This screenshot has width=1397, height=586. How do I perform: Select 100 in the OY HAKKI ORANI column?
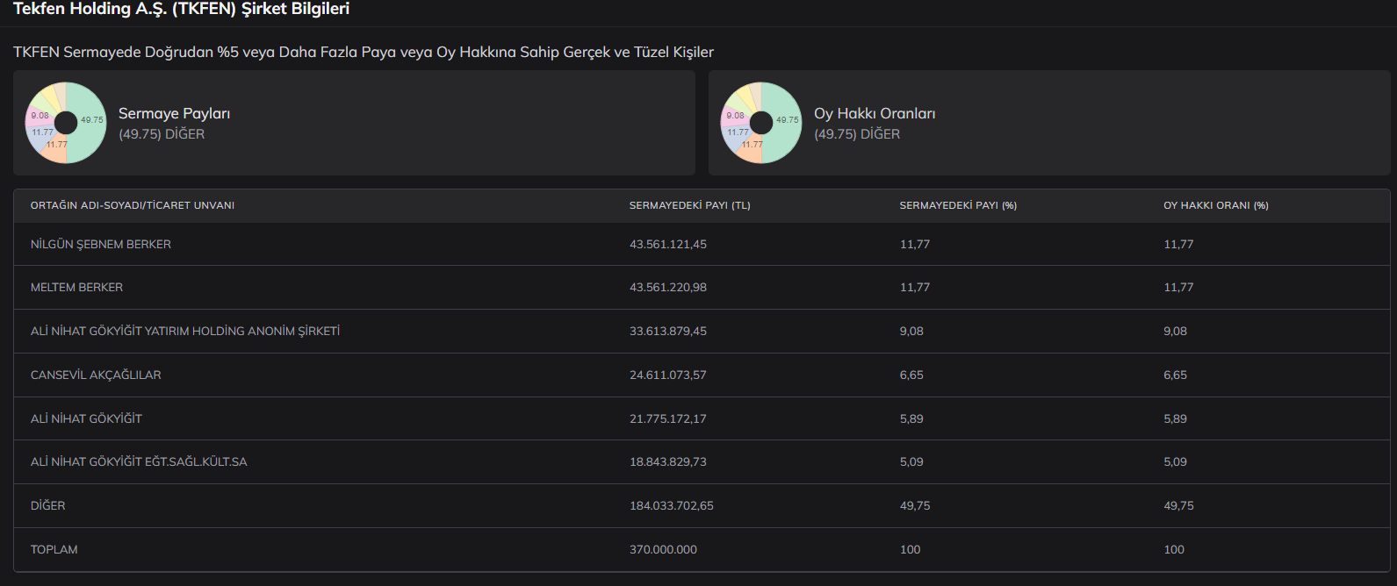click(x=1174, y=550)
